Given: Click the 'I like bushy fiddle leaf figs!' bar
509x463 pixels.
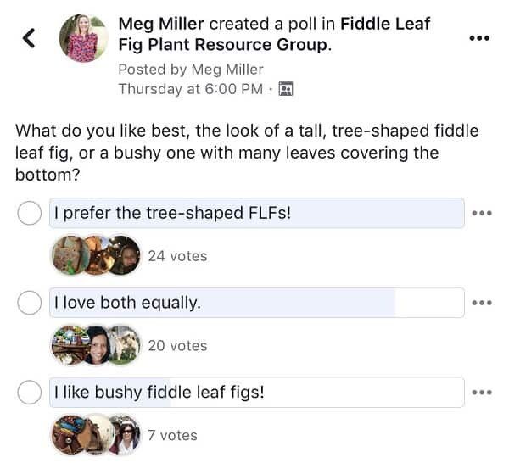Looking at the screenshot, I should click(257, 393).
